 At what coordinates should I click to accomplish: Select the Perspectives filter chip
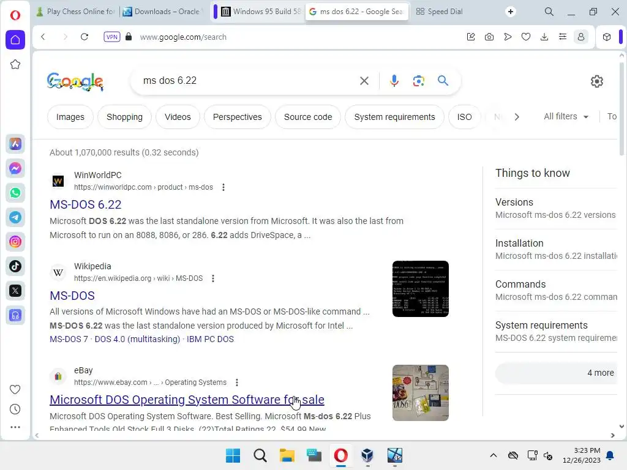[x=237, y=117]
